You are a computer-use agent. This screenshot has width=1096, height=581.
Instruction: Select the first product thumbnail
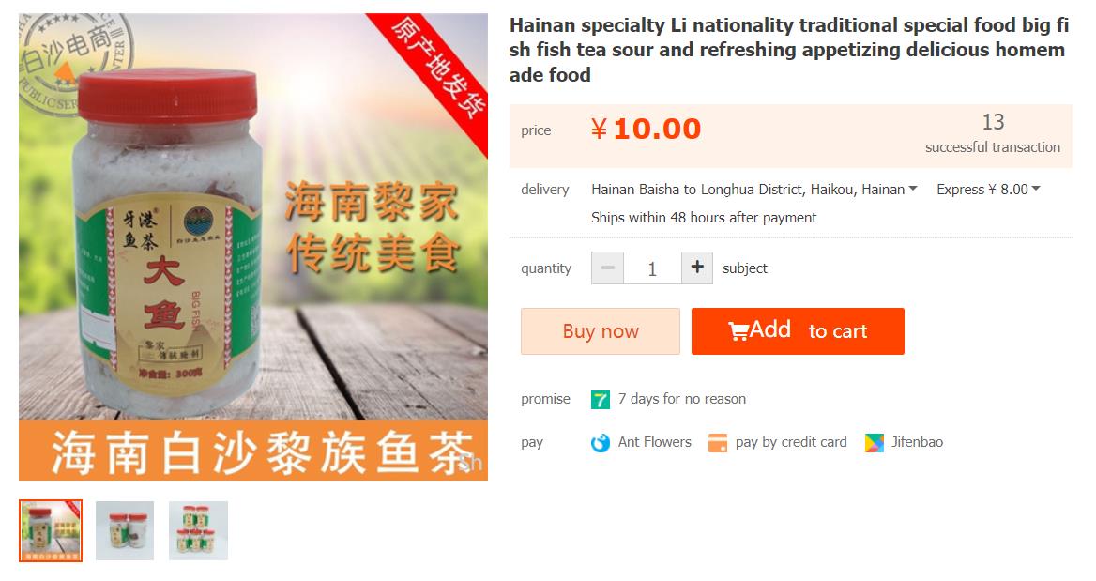[51, 530]
